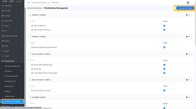Open gear dropdown for second WH9460-1 station
The height and width of the screenshot is (109, 196).
pyautogui.click(x=188, y=37)
